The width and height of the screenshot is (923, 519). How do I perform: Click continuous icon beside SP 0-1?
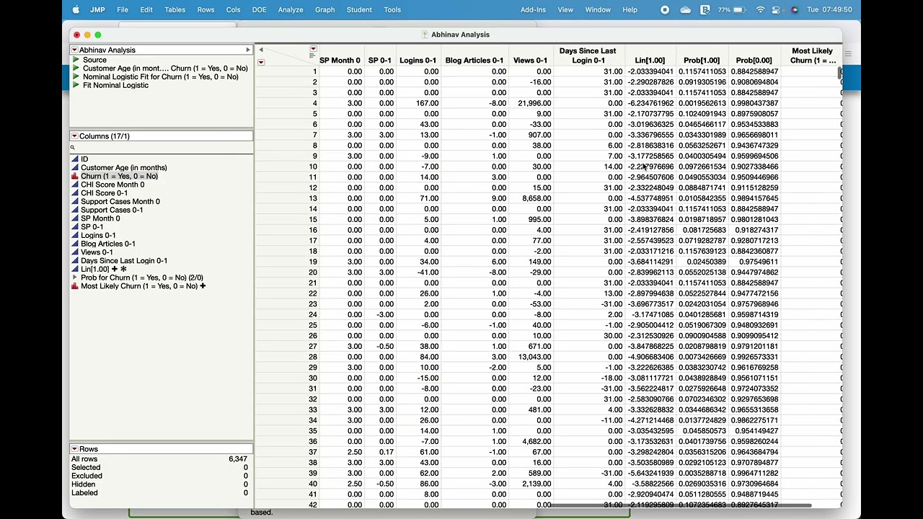(x=74, y=227)
